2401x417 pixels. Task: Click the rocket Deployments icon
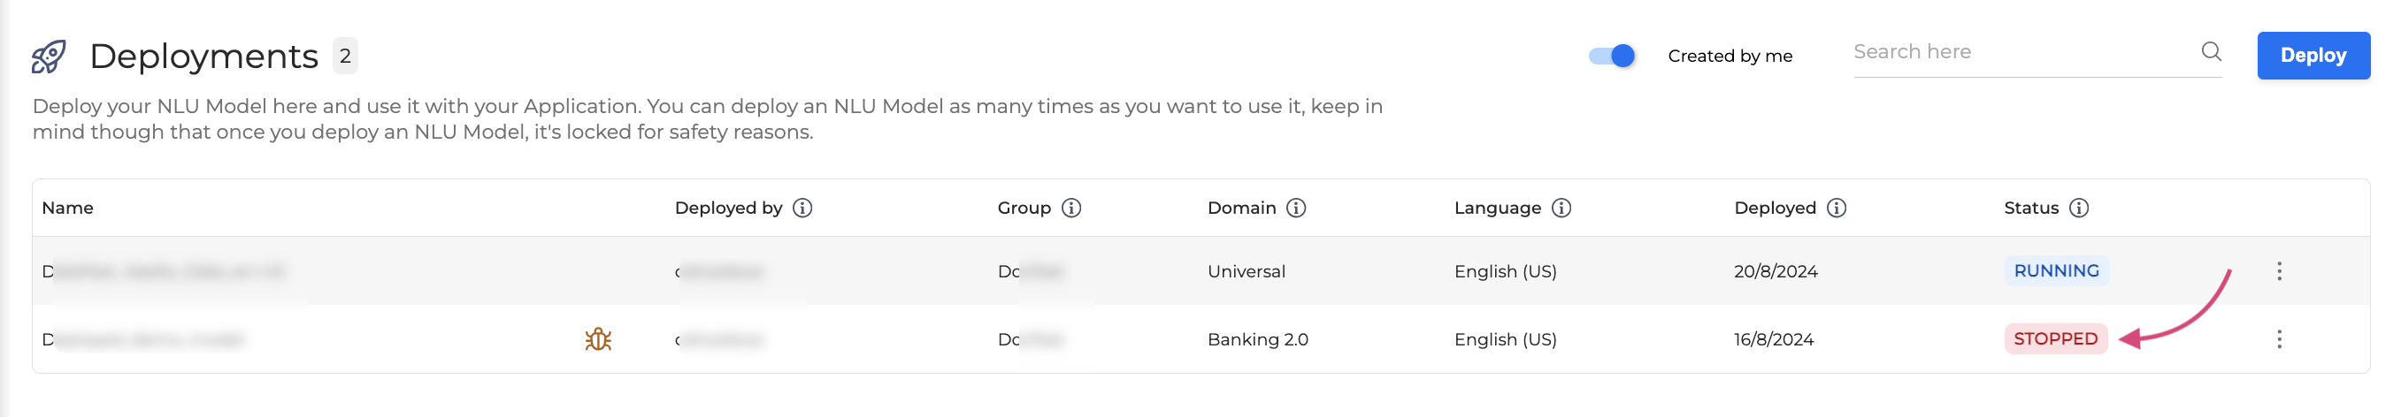pos(49,56)
